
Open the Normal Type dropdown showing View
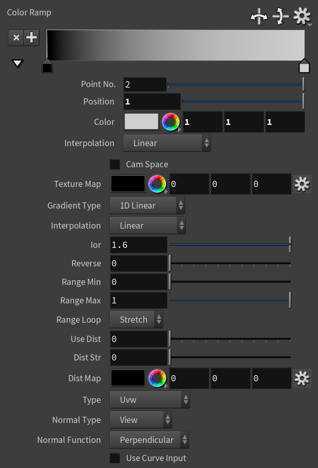pyautogui.click(x=141, y=420)
